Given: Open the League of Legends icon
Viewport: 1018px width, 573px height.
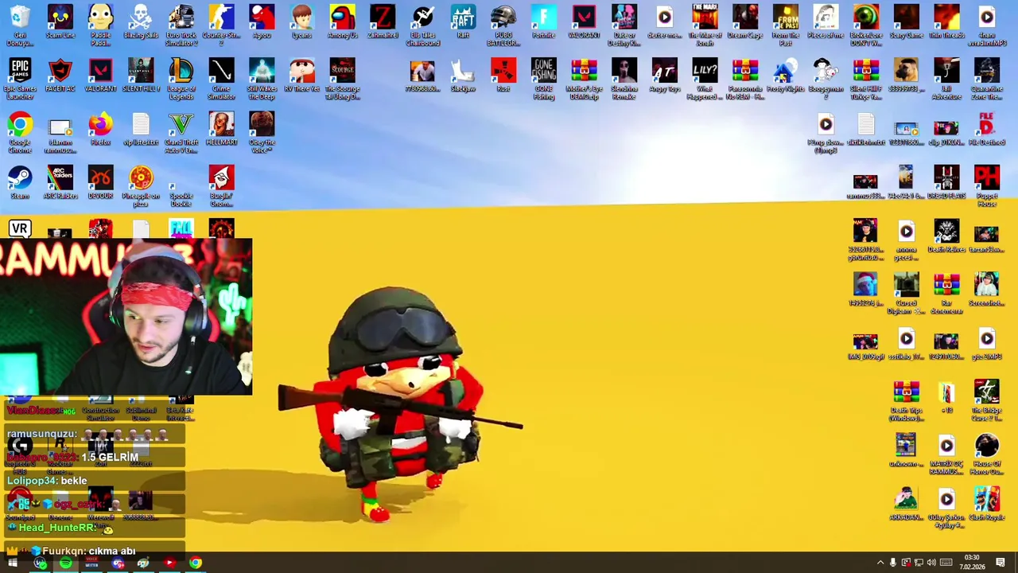Looking at the screenshot, I should (181, 79).
